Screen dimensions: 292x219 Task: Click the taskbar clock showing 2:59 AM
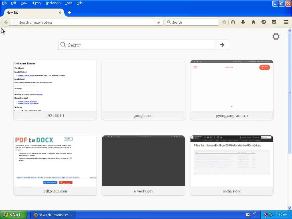coord(281,215)
